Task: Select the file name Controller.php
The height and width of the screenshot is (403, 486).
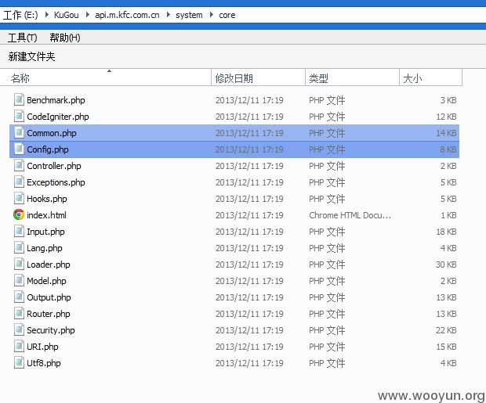Action: point(54,166)
